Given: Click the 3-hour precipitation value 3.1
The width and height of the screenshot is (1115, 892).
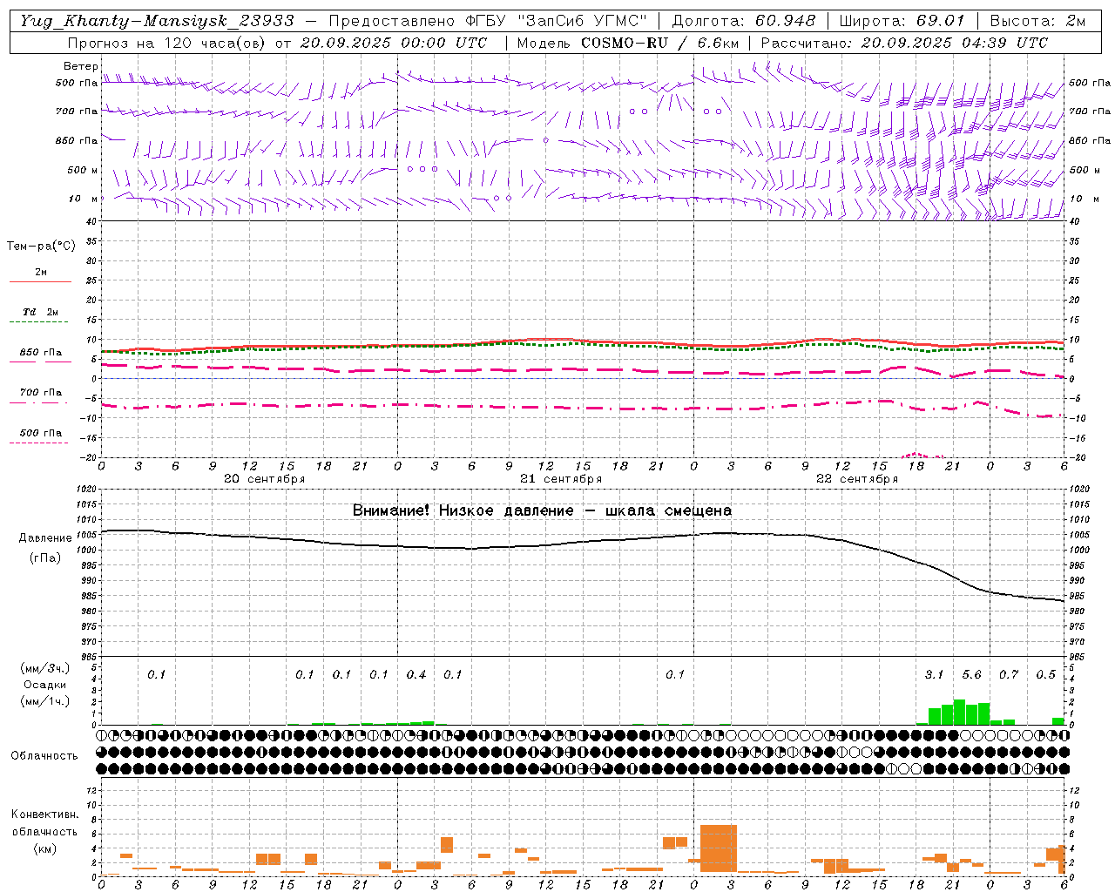Looking at the screenshot, I should pyautogui.click(x=934, y=674).
